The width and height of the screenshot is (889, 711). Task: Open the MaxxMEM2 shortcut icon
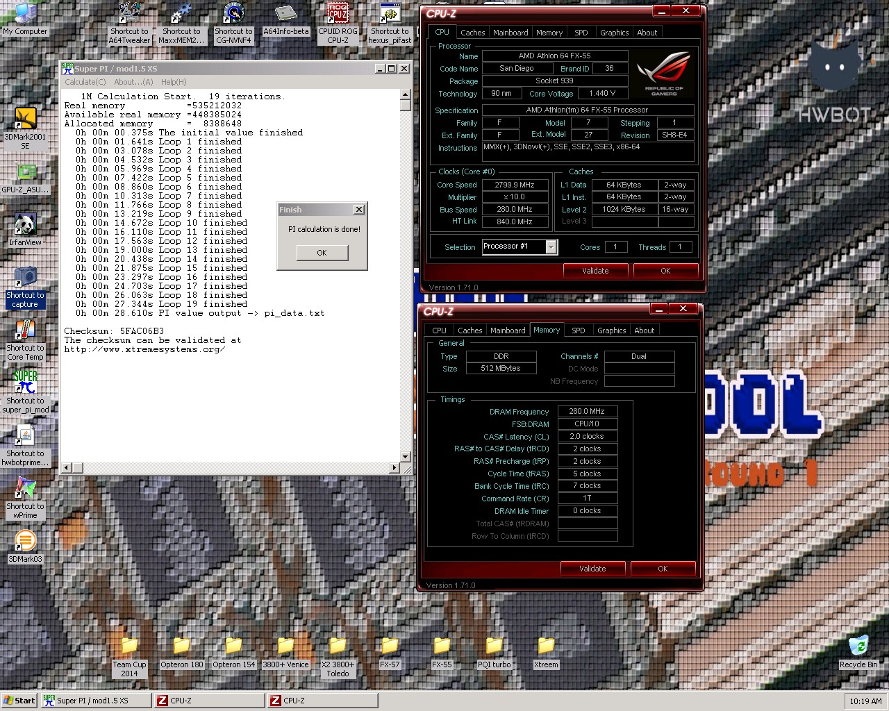tap(181, 23)
